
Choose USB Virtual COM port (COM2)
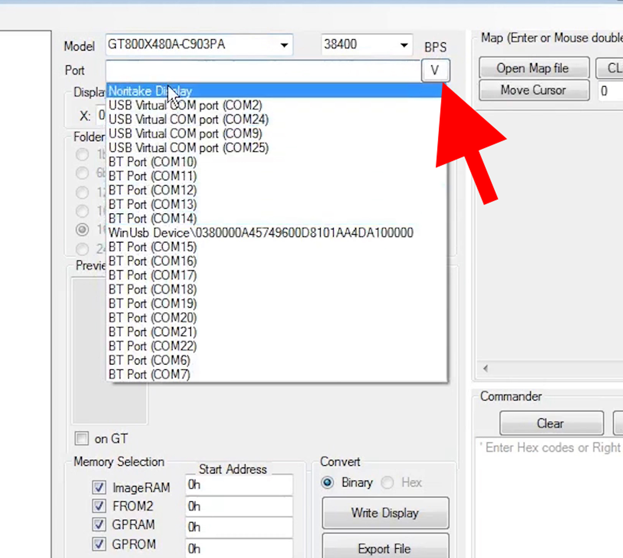click(x=185, y=105)
